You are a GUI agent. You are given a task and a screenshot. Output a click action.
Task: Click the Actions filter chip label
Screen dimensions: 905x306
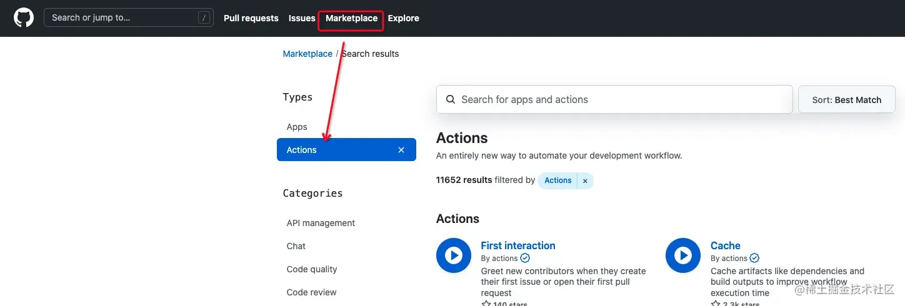tap(557, 180)
